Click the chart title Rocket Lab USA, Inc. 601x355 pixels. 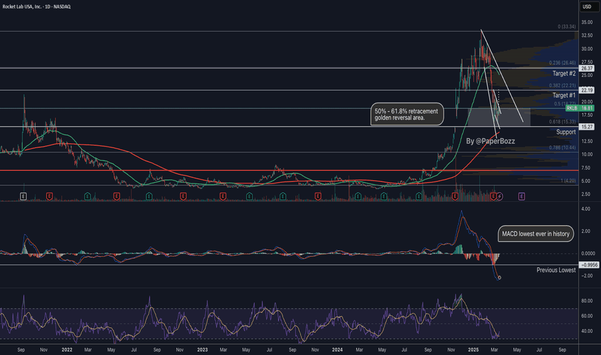point(22,6)
